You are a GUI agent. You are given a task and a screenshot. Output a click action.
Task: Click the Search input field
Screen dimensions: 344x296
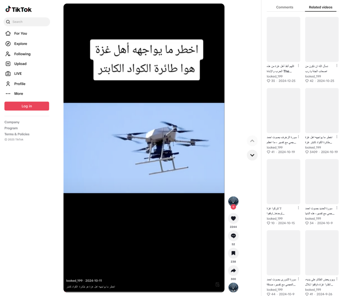coord(27,22)
